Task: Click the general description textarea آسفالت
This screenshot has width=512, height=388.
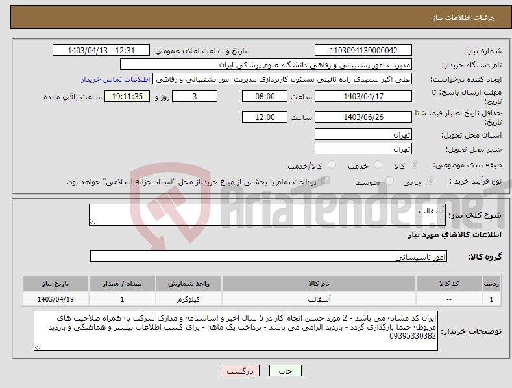Action: [267, 215]
